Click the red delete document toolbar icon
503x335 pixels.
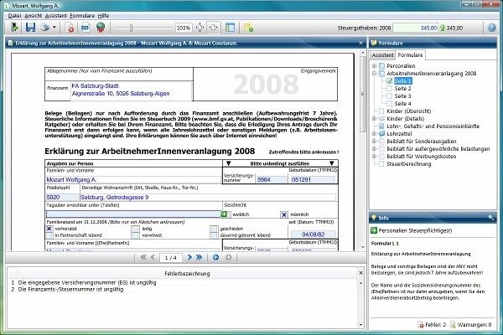[x=70, y=28]
